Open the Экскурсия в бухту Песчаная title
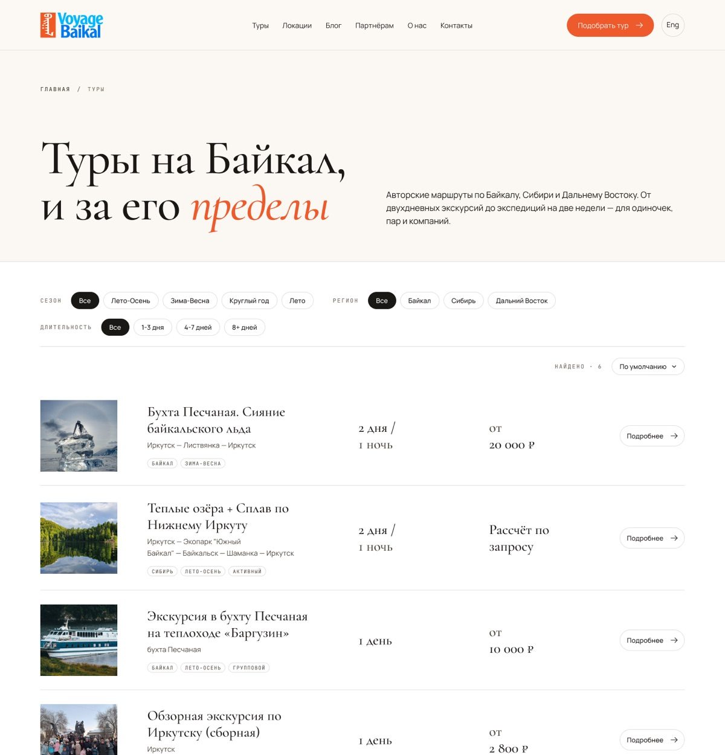 coord(227,625)
